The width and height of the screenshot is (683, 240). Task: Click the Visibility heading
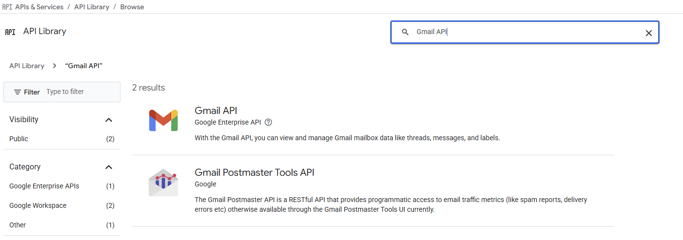[24, 119]
